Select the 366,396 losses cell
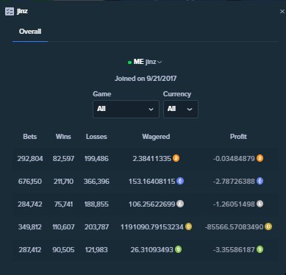This screenshot has height=275, width=286. [x=96, y=182]
